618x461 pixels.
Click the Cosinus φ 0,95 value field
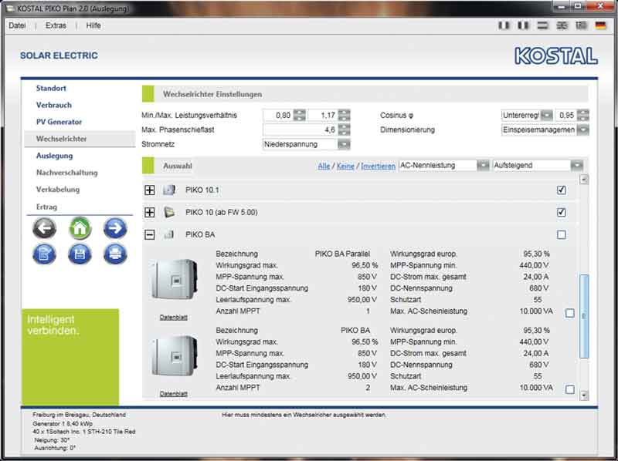[566, 116]
